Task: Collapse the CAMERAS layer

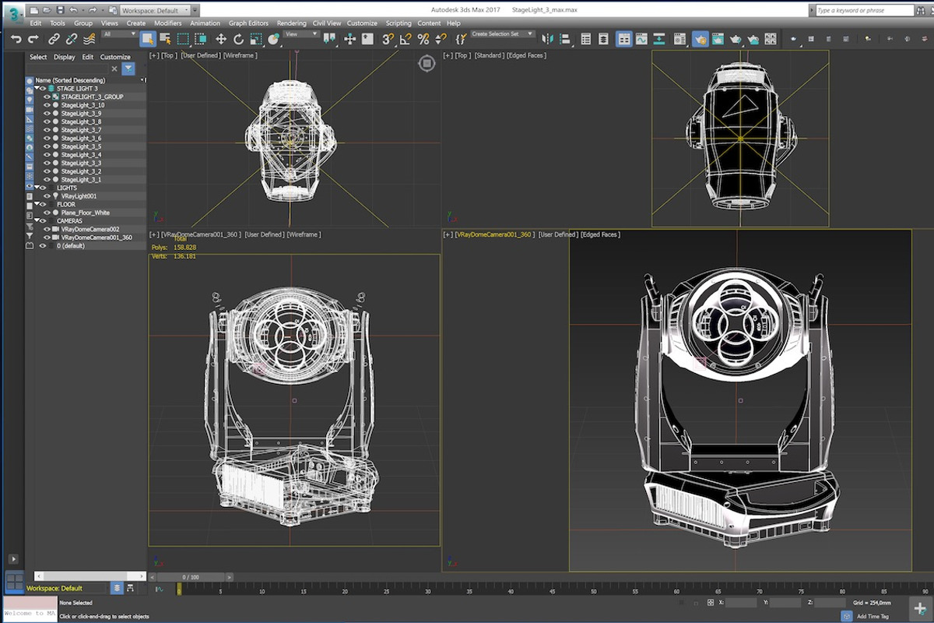Action: pyautogui.click(x=37, y=221)
